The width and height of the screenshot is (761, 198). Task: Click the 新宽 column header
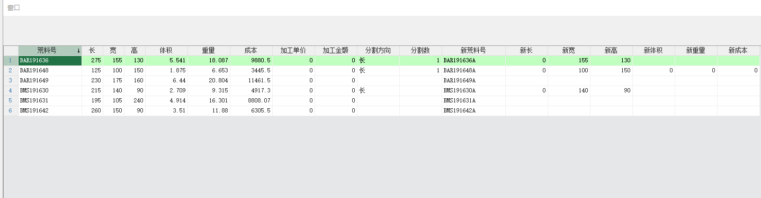tap(569, 51)
